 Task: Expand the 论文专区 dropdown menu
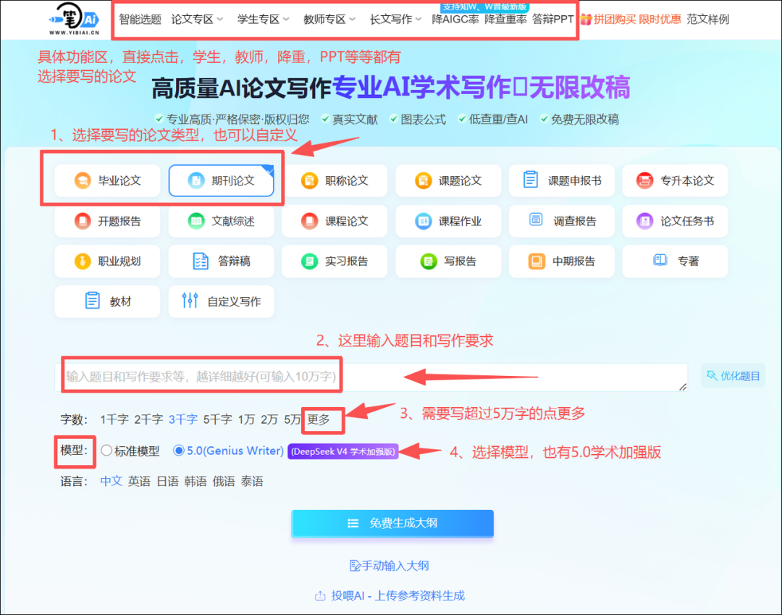click(x=197, y=20)
